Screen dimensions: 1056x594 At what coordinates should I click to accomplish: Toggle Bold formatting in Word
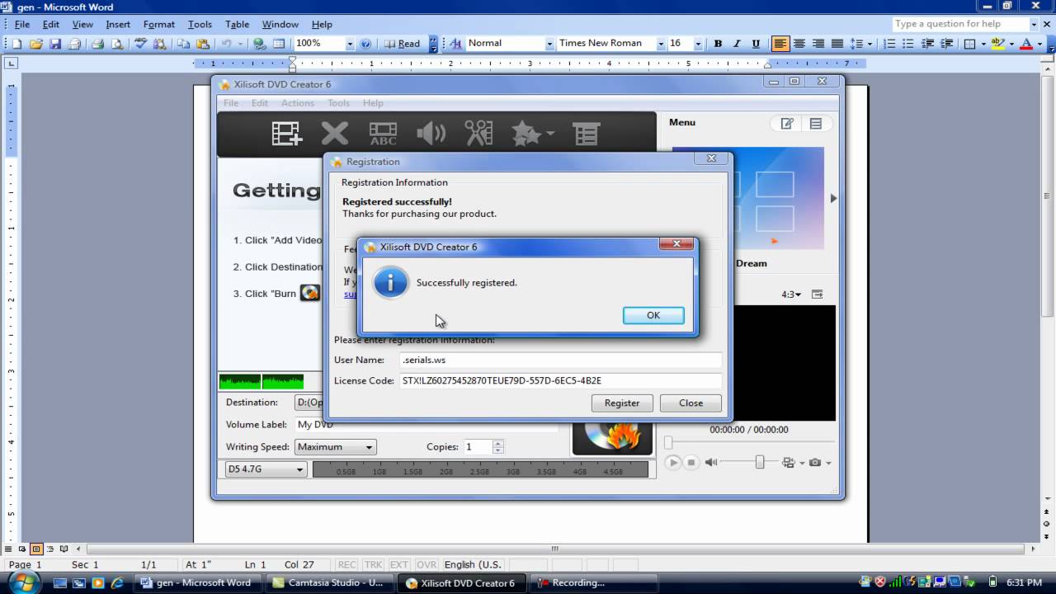[x=718, y=44]
